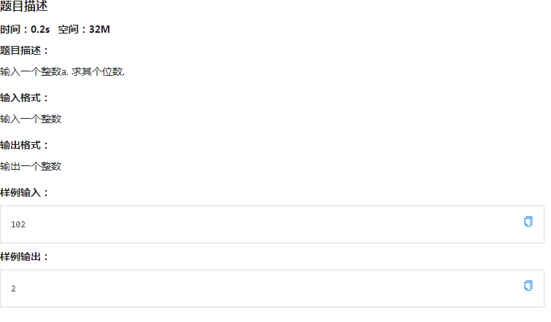The height and width of the screenshot is (322, 551).
Task: Click the 输出一个整数 description line
Action: click(x=31, y=166)
